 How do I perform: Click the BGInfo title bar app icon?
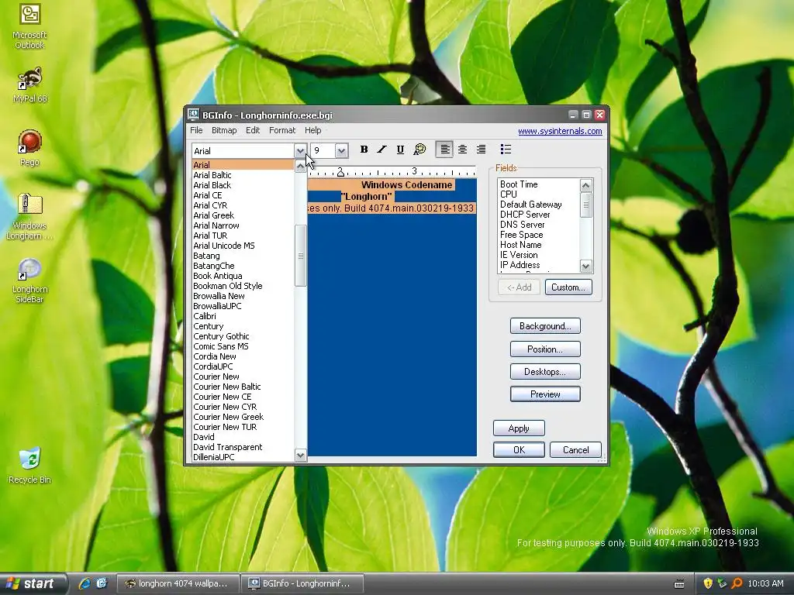[193, 115]
